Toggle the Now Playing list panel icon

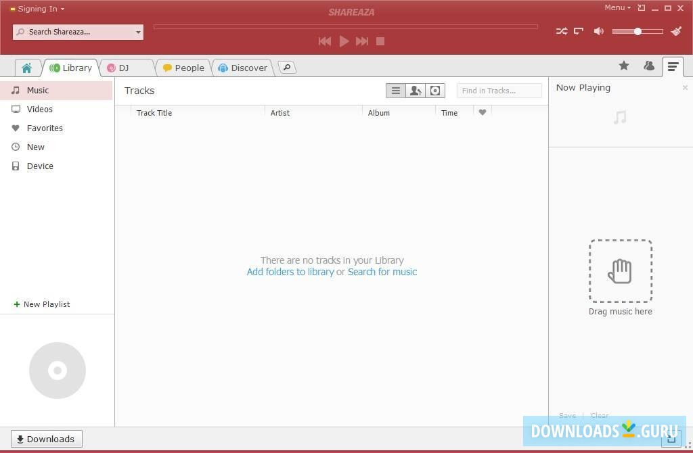click(x=673, y=67)
